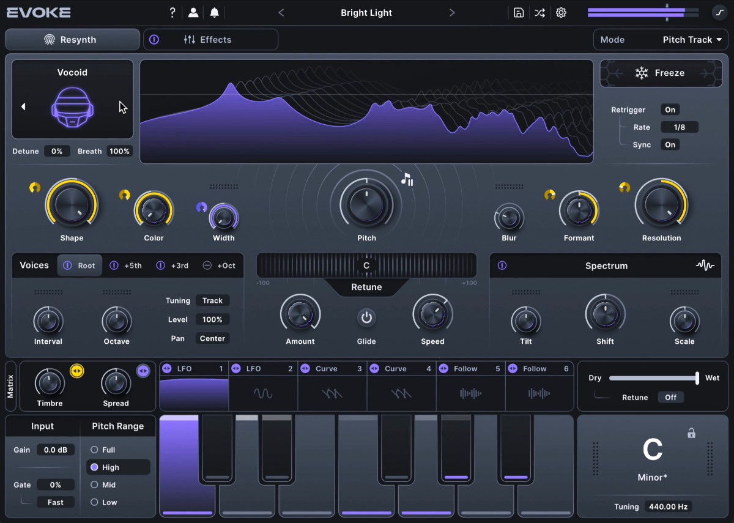
Task: Go to the next preset arrow
Action: click(452, 13)
